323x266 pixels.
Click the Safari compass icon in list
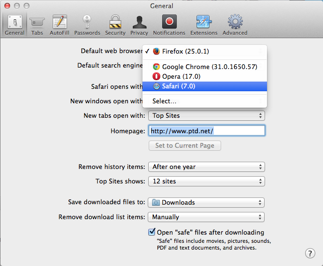156,86
